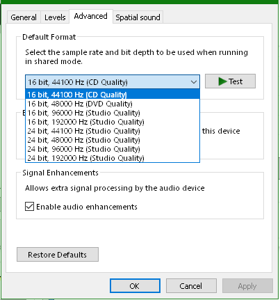This screenshot has width=280, height=300.
Task: Toggle Enable audio enhancements checkbox
Action: coord(29,207)
